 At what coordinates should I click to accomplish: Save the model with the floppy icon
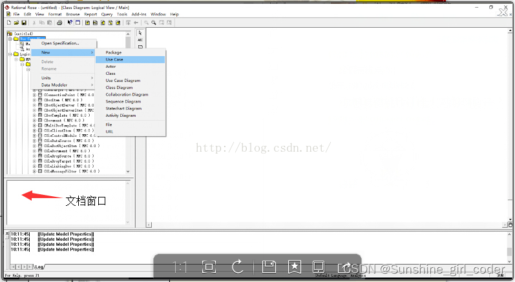point(24,23)
